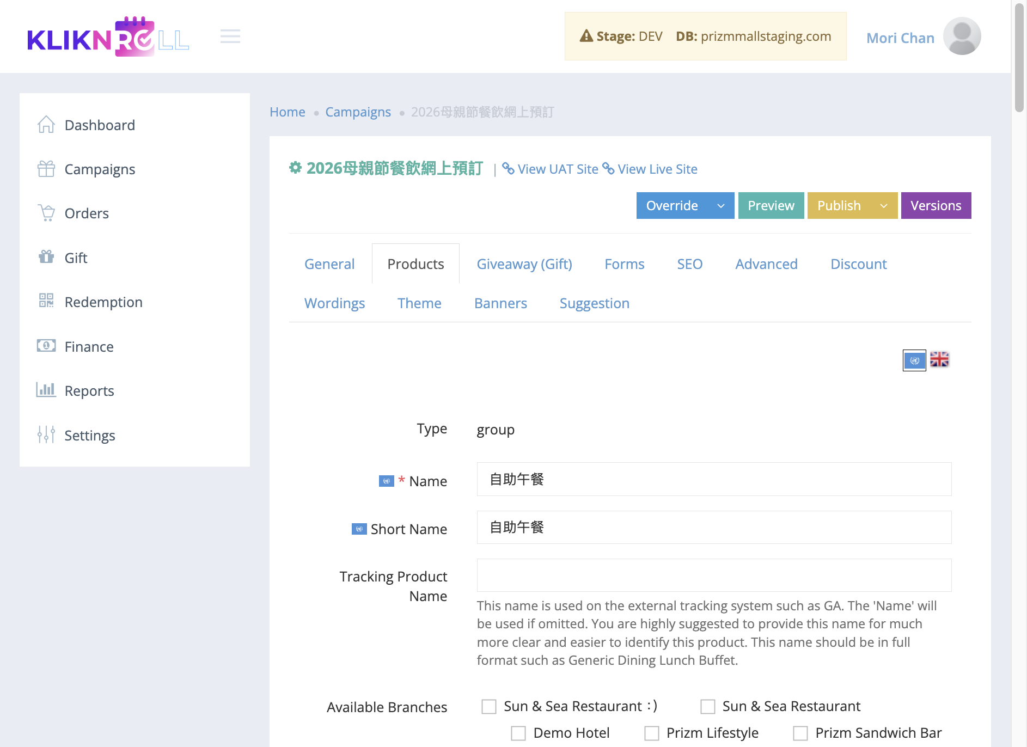Expand the Publish dropdown arrow
This screenshot has width=1027, height=747.
[x=884, y=206]
